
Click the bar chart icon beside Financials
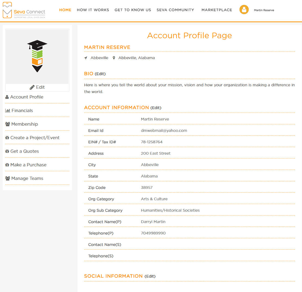[8, 111]
